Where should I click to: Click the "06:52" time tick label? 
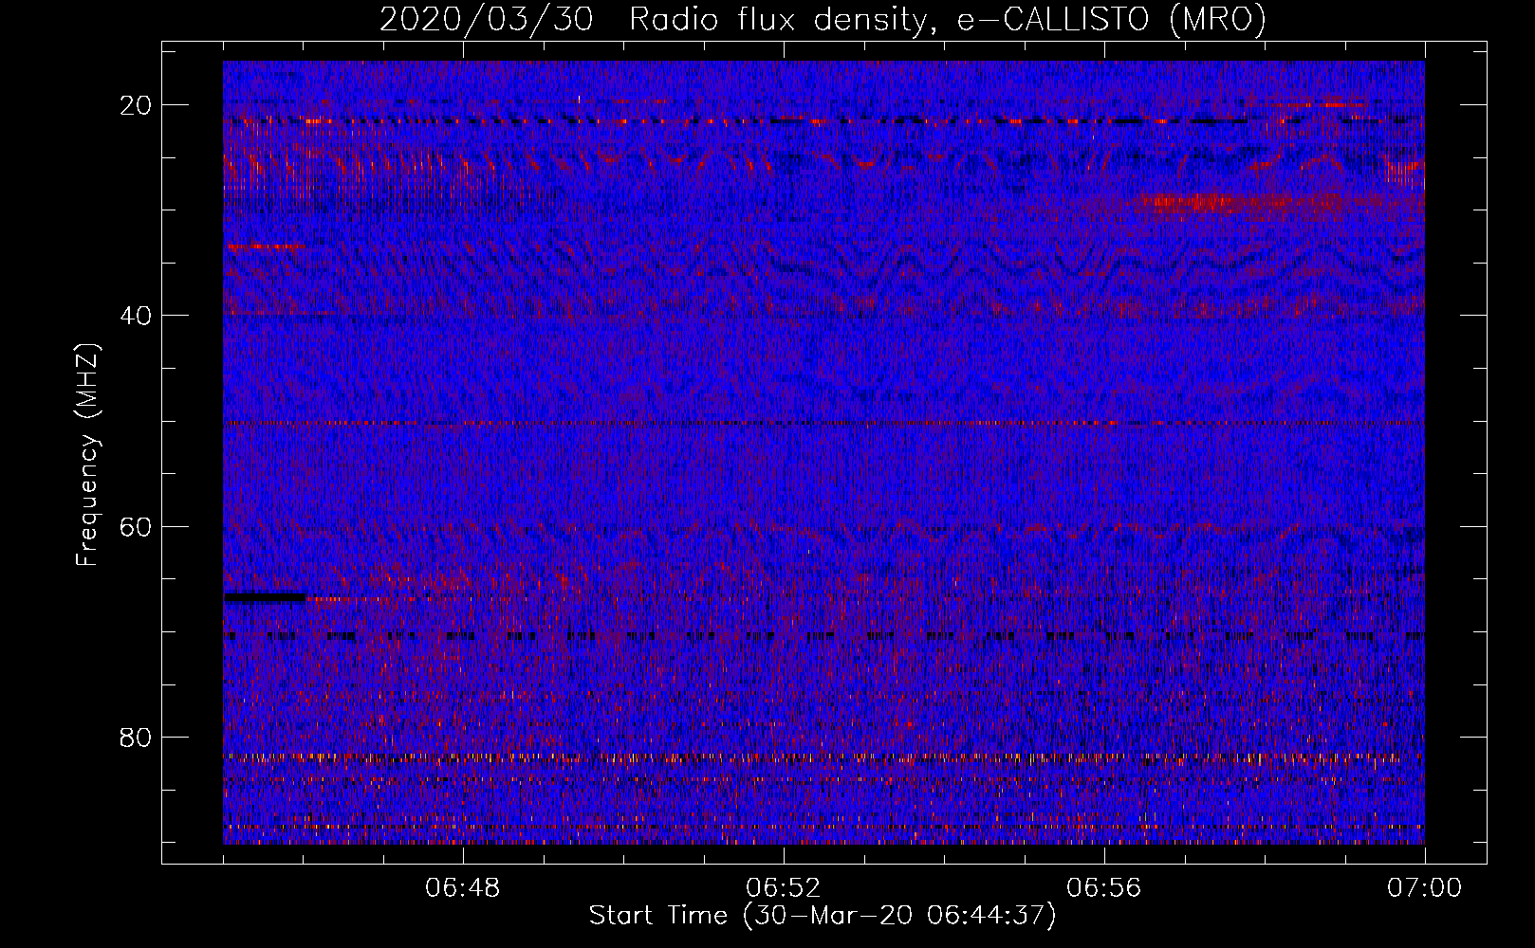[784, 888]
